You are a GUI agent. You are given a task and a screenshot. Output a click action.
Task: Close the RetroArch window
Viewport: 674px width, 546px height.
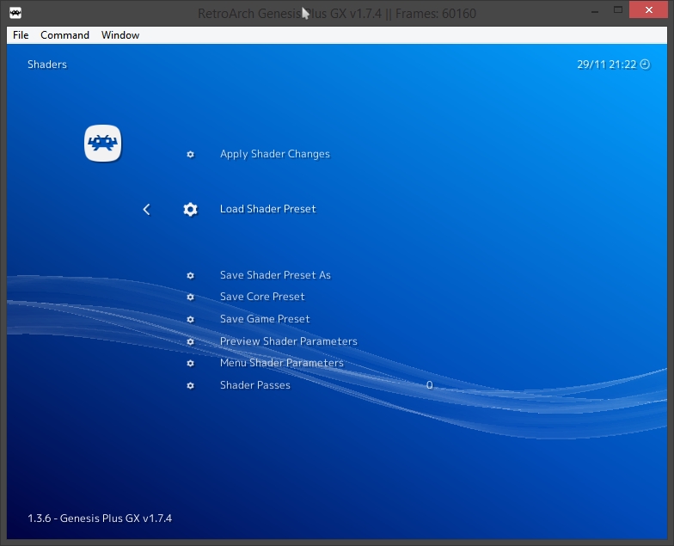[x=648, y=9]
